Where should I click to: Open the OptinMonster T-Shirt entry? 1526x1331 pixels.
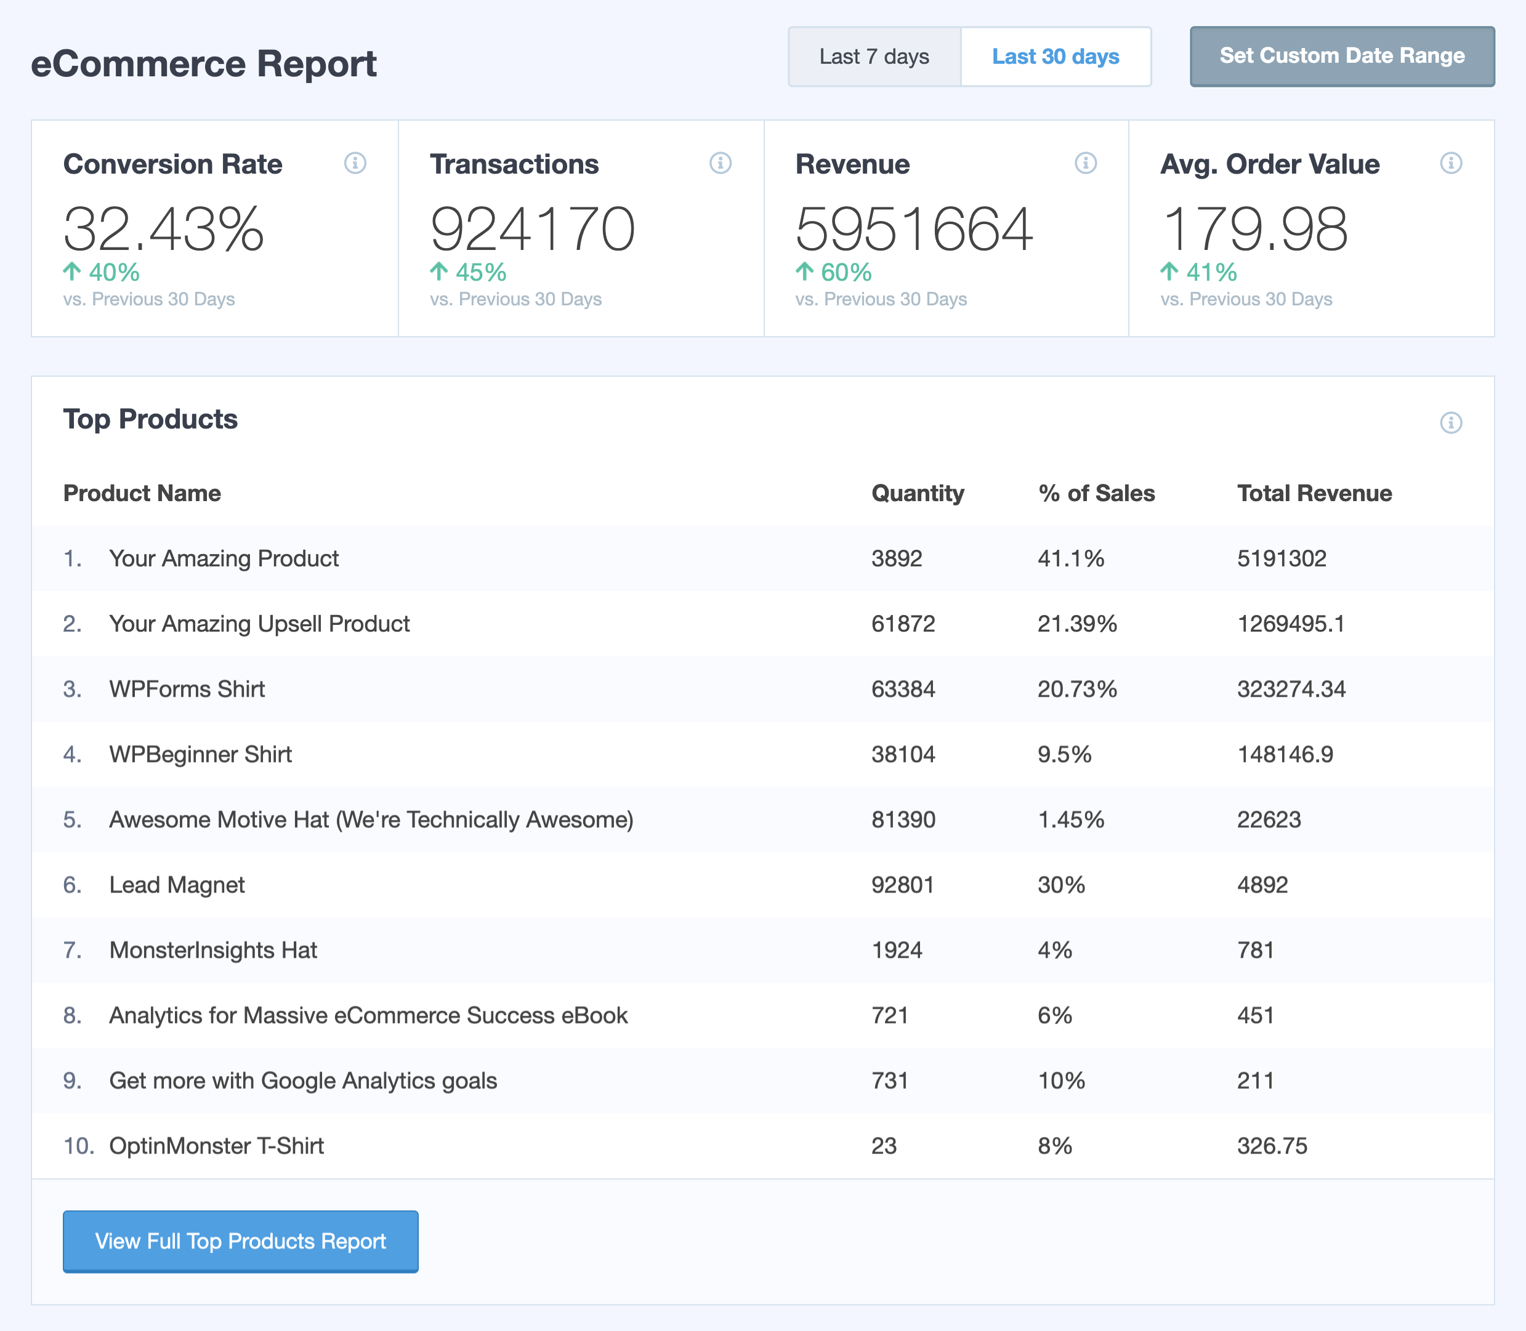216,1145
